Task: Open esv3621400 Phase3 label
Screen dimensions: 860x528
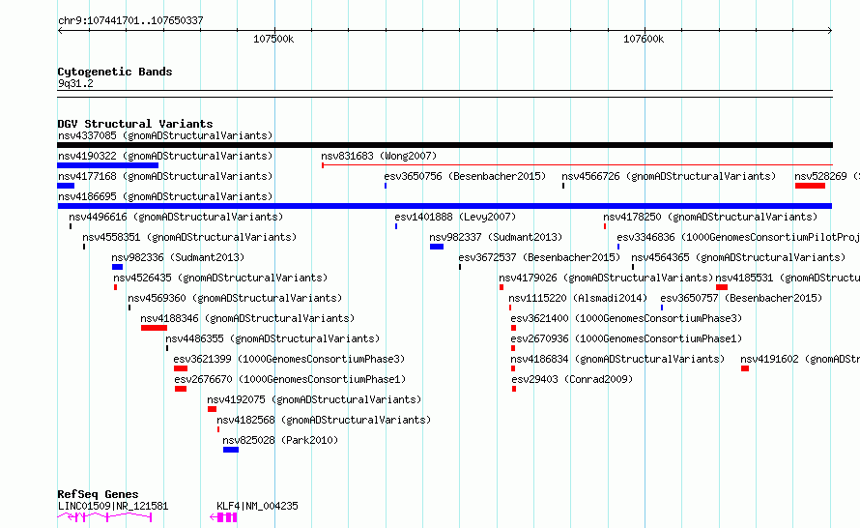Action: pyautogui.click(x=626, y=318)
